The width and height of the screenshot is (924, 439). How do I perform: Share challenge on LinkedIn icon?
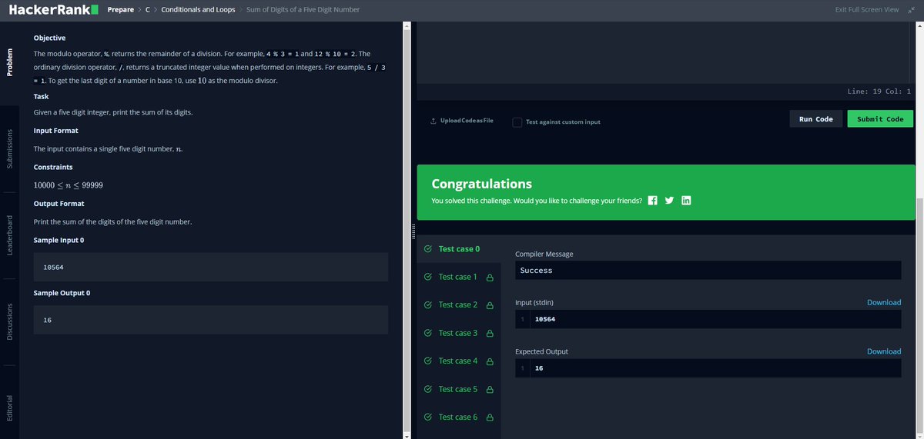pyautogui.click(x=686, y=201)
